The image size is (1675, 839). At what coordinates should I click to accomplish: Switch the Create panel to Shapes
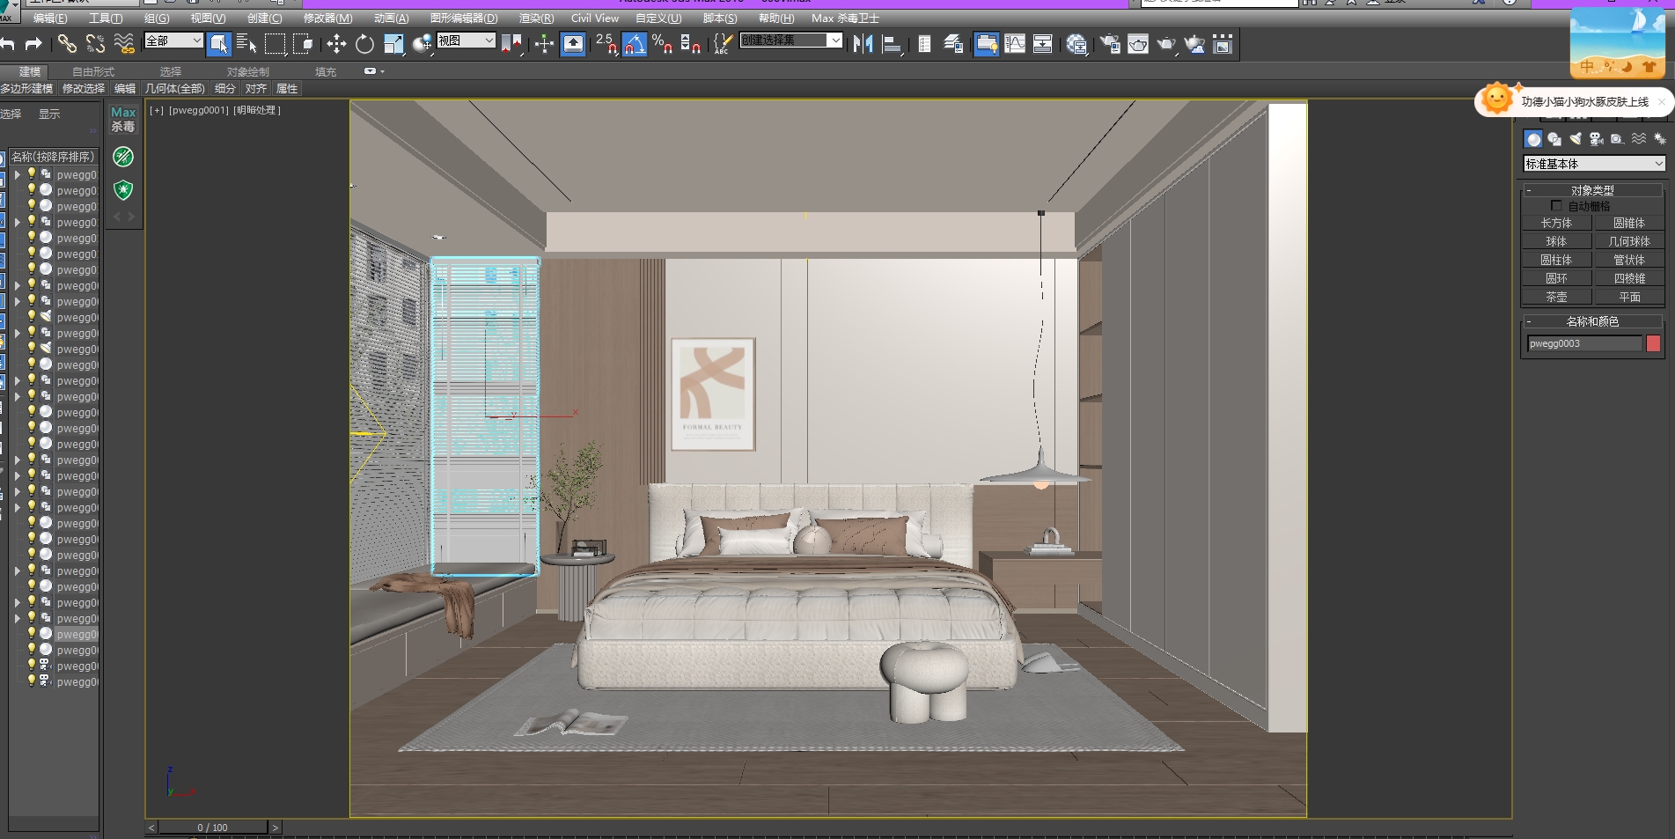click(1554, 139)
